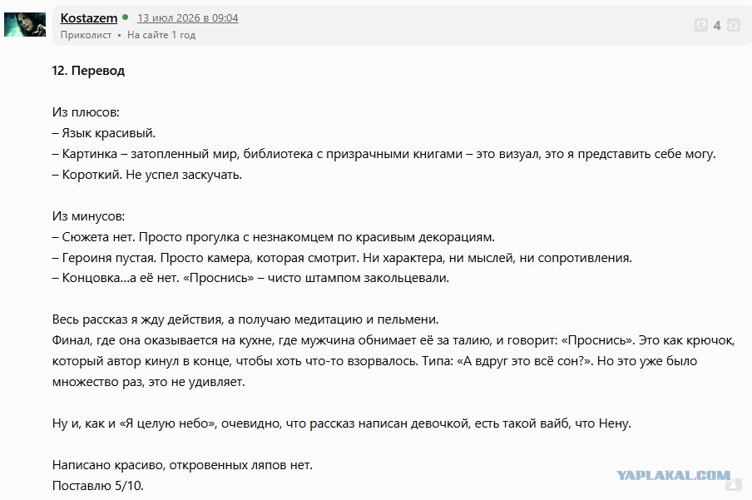Click the line Поставлю 5/10
This screenshot has width=752, height=500.
click(98, 486)
